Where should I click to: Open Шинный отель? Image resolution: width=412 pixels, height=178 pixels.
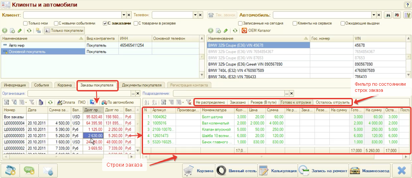click(x=236, y=171)
